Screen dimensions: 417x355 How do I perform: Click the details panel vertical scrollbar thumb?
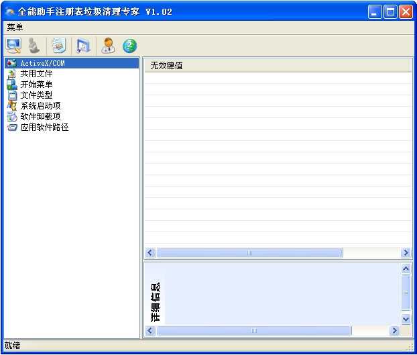click(x=406, y=293)
